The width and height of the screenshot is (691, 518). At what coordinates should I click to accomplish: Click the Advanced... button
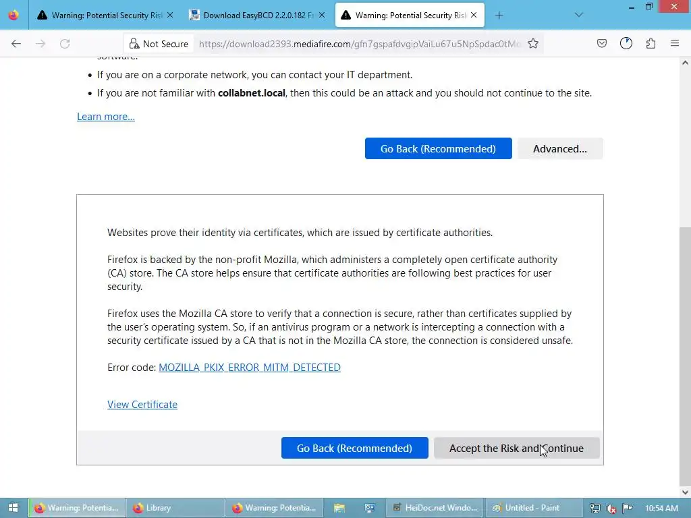click(x=560, y=148)
